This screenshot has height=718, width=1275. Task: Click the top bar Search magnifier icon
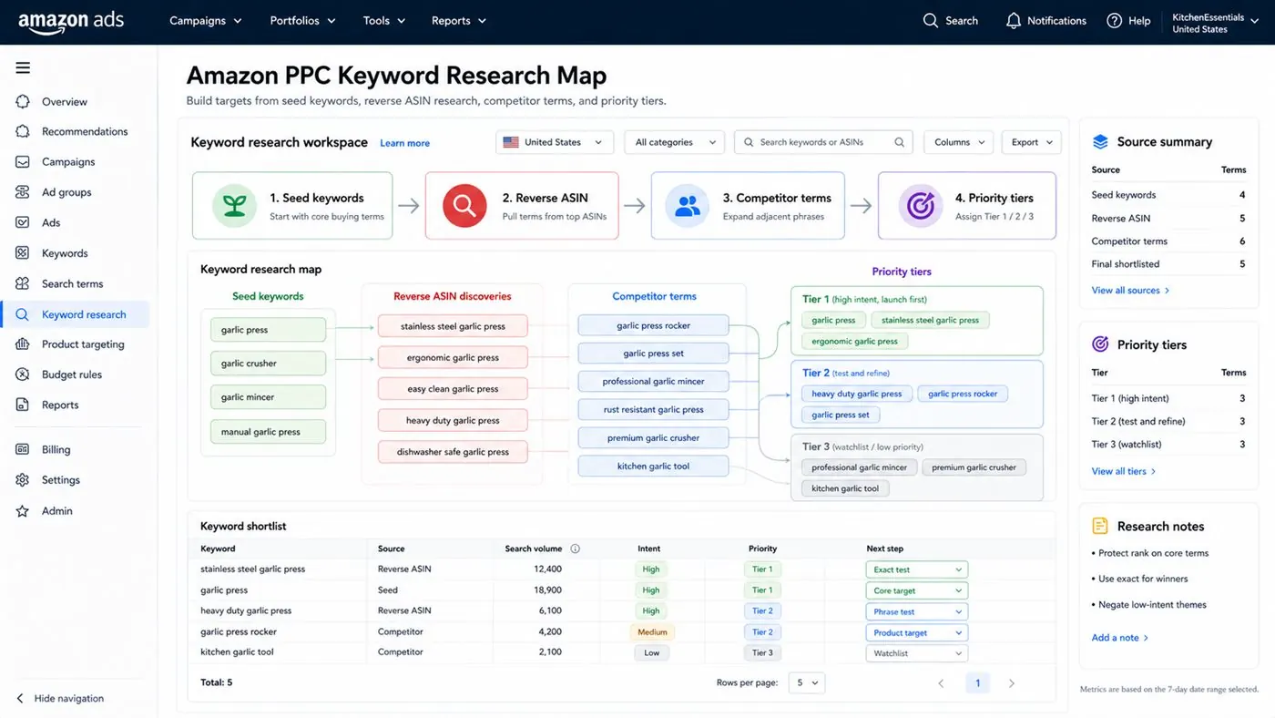930,20
